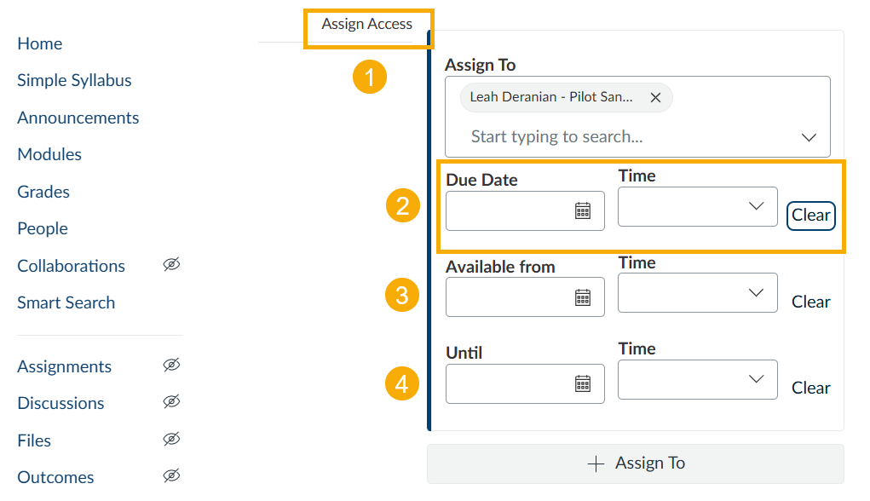870x501 pixels.
Task: Toggle the Discussions hidden eye icon
Action: 171,401
